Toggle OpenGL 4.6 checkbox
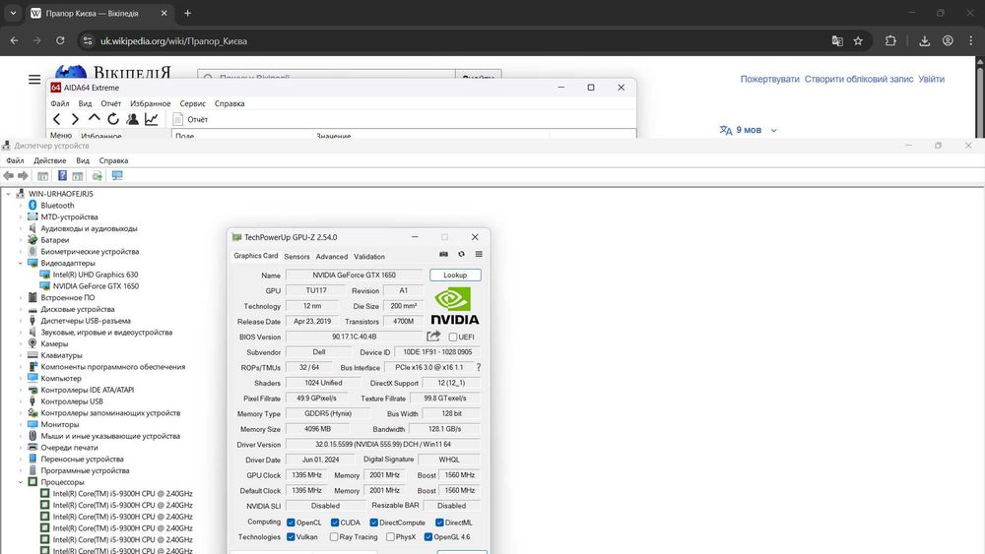This screenshot has height=554, width=985. [428, 536]
